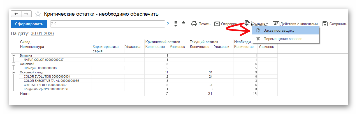The width and height of the screenshot is (357, 114).
Task: Change the date 30.01.2026 link
Action: point(42,34)
